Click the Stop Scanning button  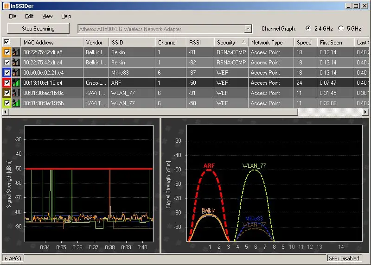[x=38, y=29]
